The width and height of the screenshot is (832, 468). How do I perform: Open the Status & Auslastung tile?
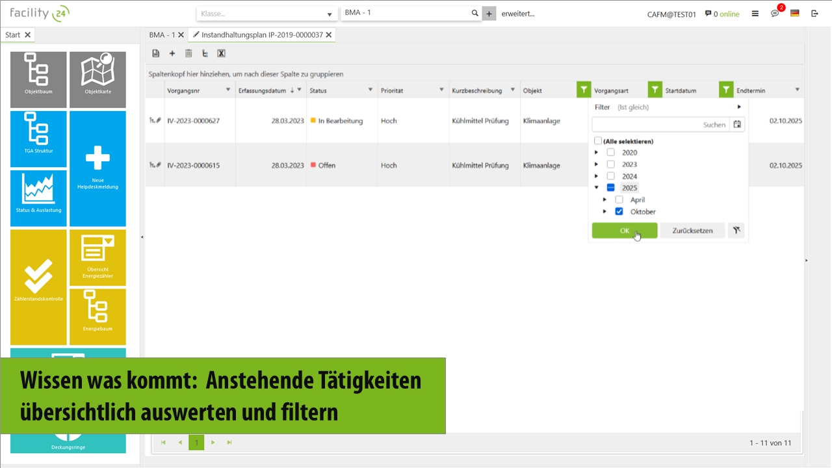tap(38, 198)
